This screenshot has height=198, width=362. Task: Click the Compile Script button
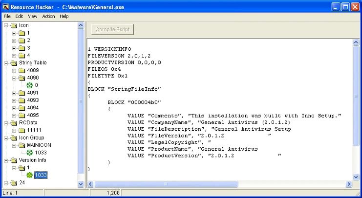click(x=112, y=29)
